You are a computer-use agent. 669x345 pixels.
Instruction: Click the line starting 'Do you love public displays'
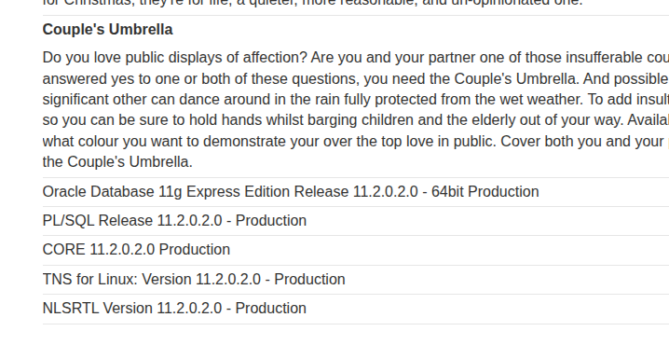(x=356, y=58)
